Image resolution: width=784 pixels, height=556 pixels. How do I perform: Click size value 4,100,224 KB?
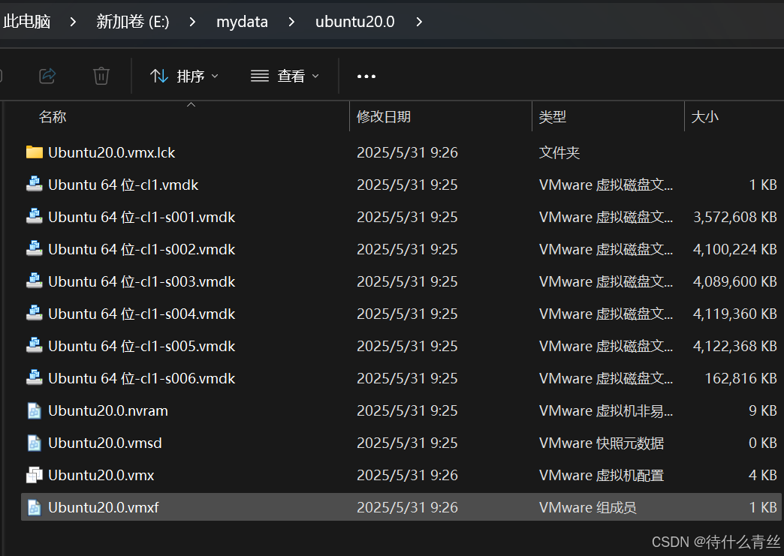point(735,249)
